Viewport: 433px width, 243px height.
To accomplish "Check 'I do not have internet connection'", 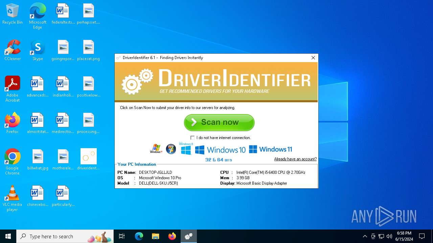I will coord(192,138).
